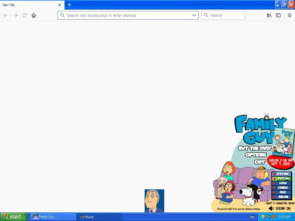Focus the secondary Search box
The width and height of the screenshot is (295, 221).
tap(223, 15)
